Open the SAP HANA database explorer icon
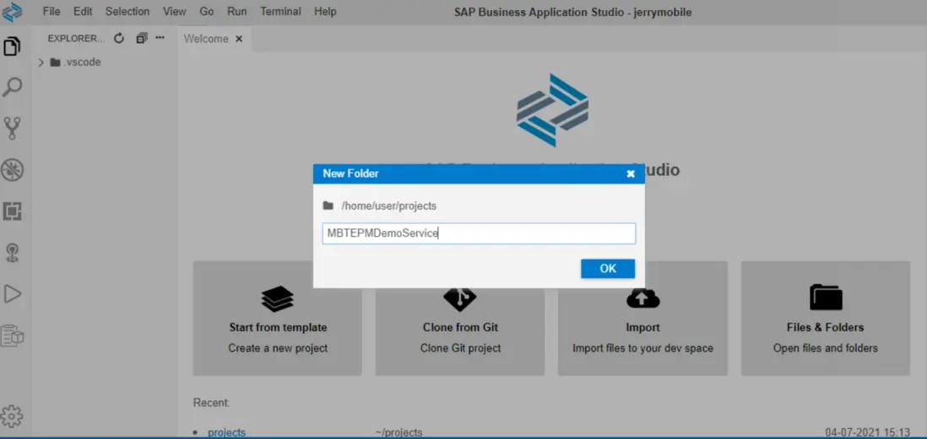Viewport: 927px width, 439px height. 13,335
